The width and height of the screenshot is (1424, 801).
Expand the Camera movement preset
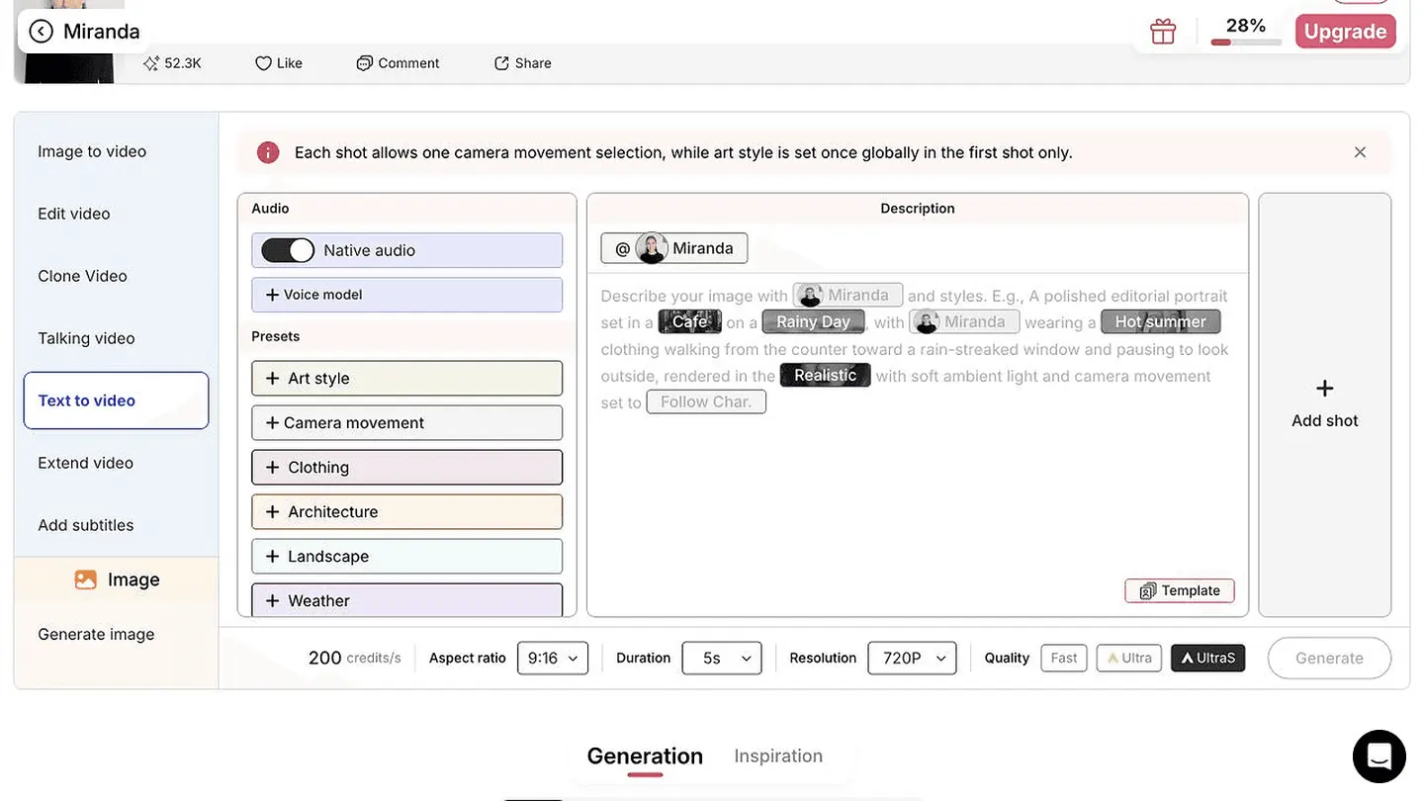407,423
